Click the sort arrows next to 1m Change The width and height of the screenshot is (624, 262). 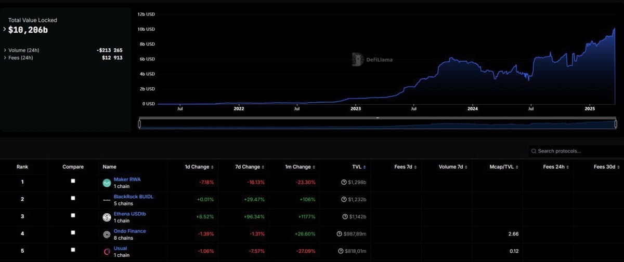coord(315,167)
